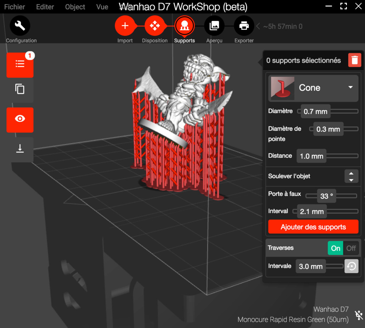365x328 pixels.
Task: Click the Diamètre 0.7 mm slider
Action: coord(328,111)
